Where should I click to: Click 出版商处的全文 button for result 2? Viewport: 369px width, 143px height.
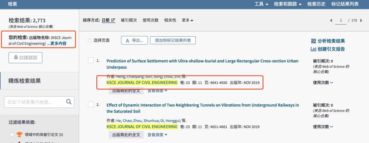click(126, 135)
